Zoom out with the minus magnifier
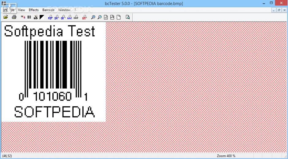This screenshot has height=159, width=288. tap(100, 17)
